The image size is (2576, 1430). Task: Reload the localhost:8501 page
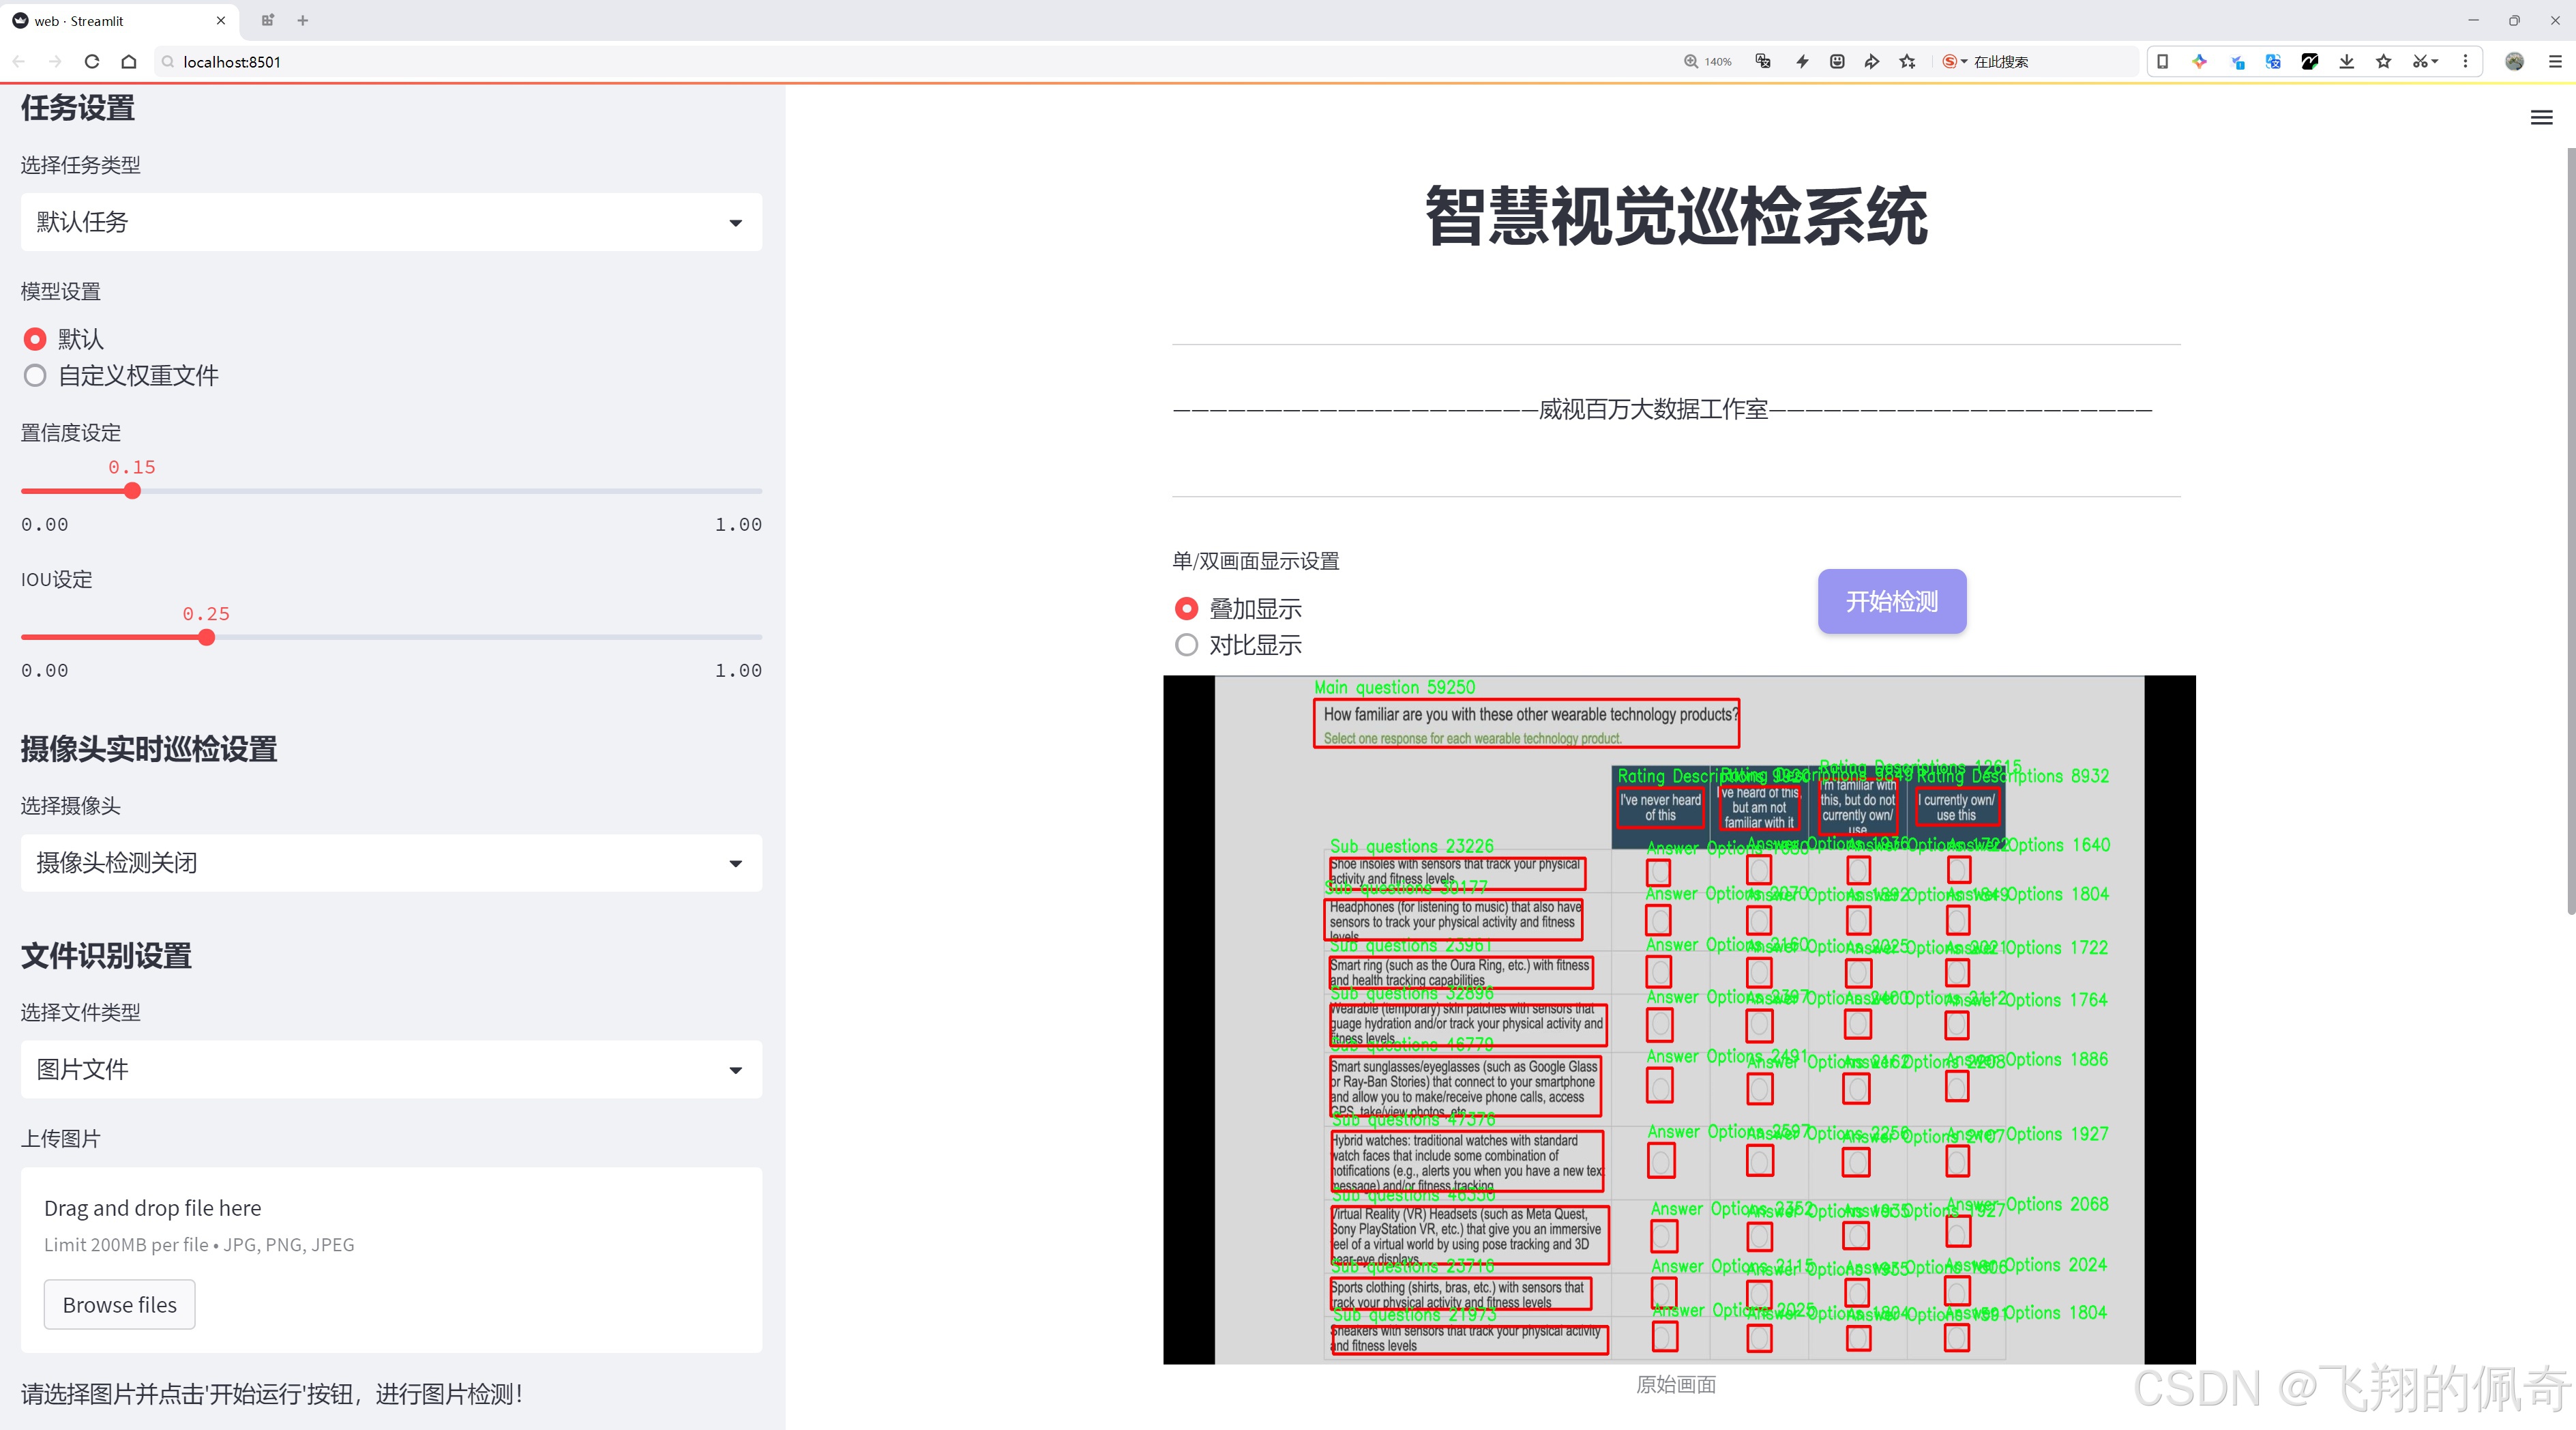pos(92,61)
